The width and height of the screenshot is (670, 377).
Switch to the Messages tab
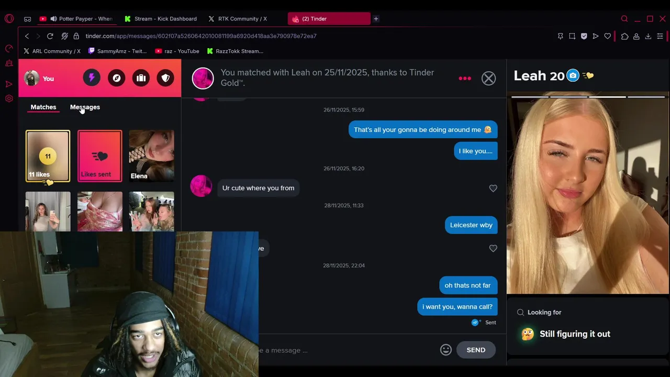(x=85, y=107)
